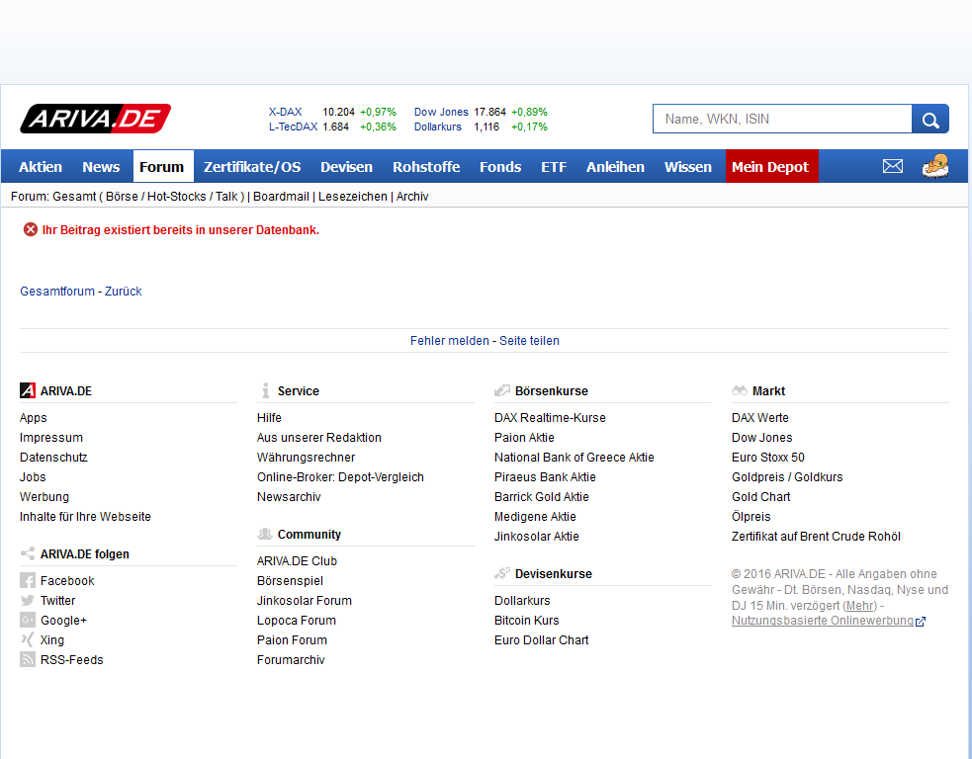The width and height of the screenshot is (972, 759).
Task: Click the ARIVA.DE logo
Action: (x=96, y=119)
